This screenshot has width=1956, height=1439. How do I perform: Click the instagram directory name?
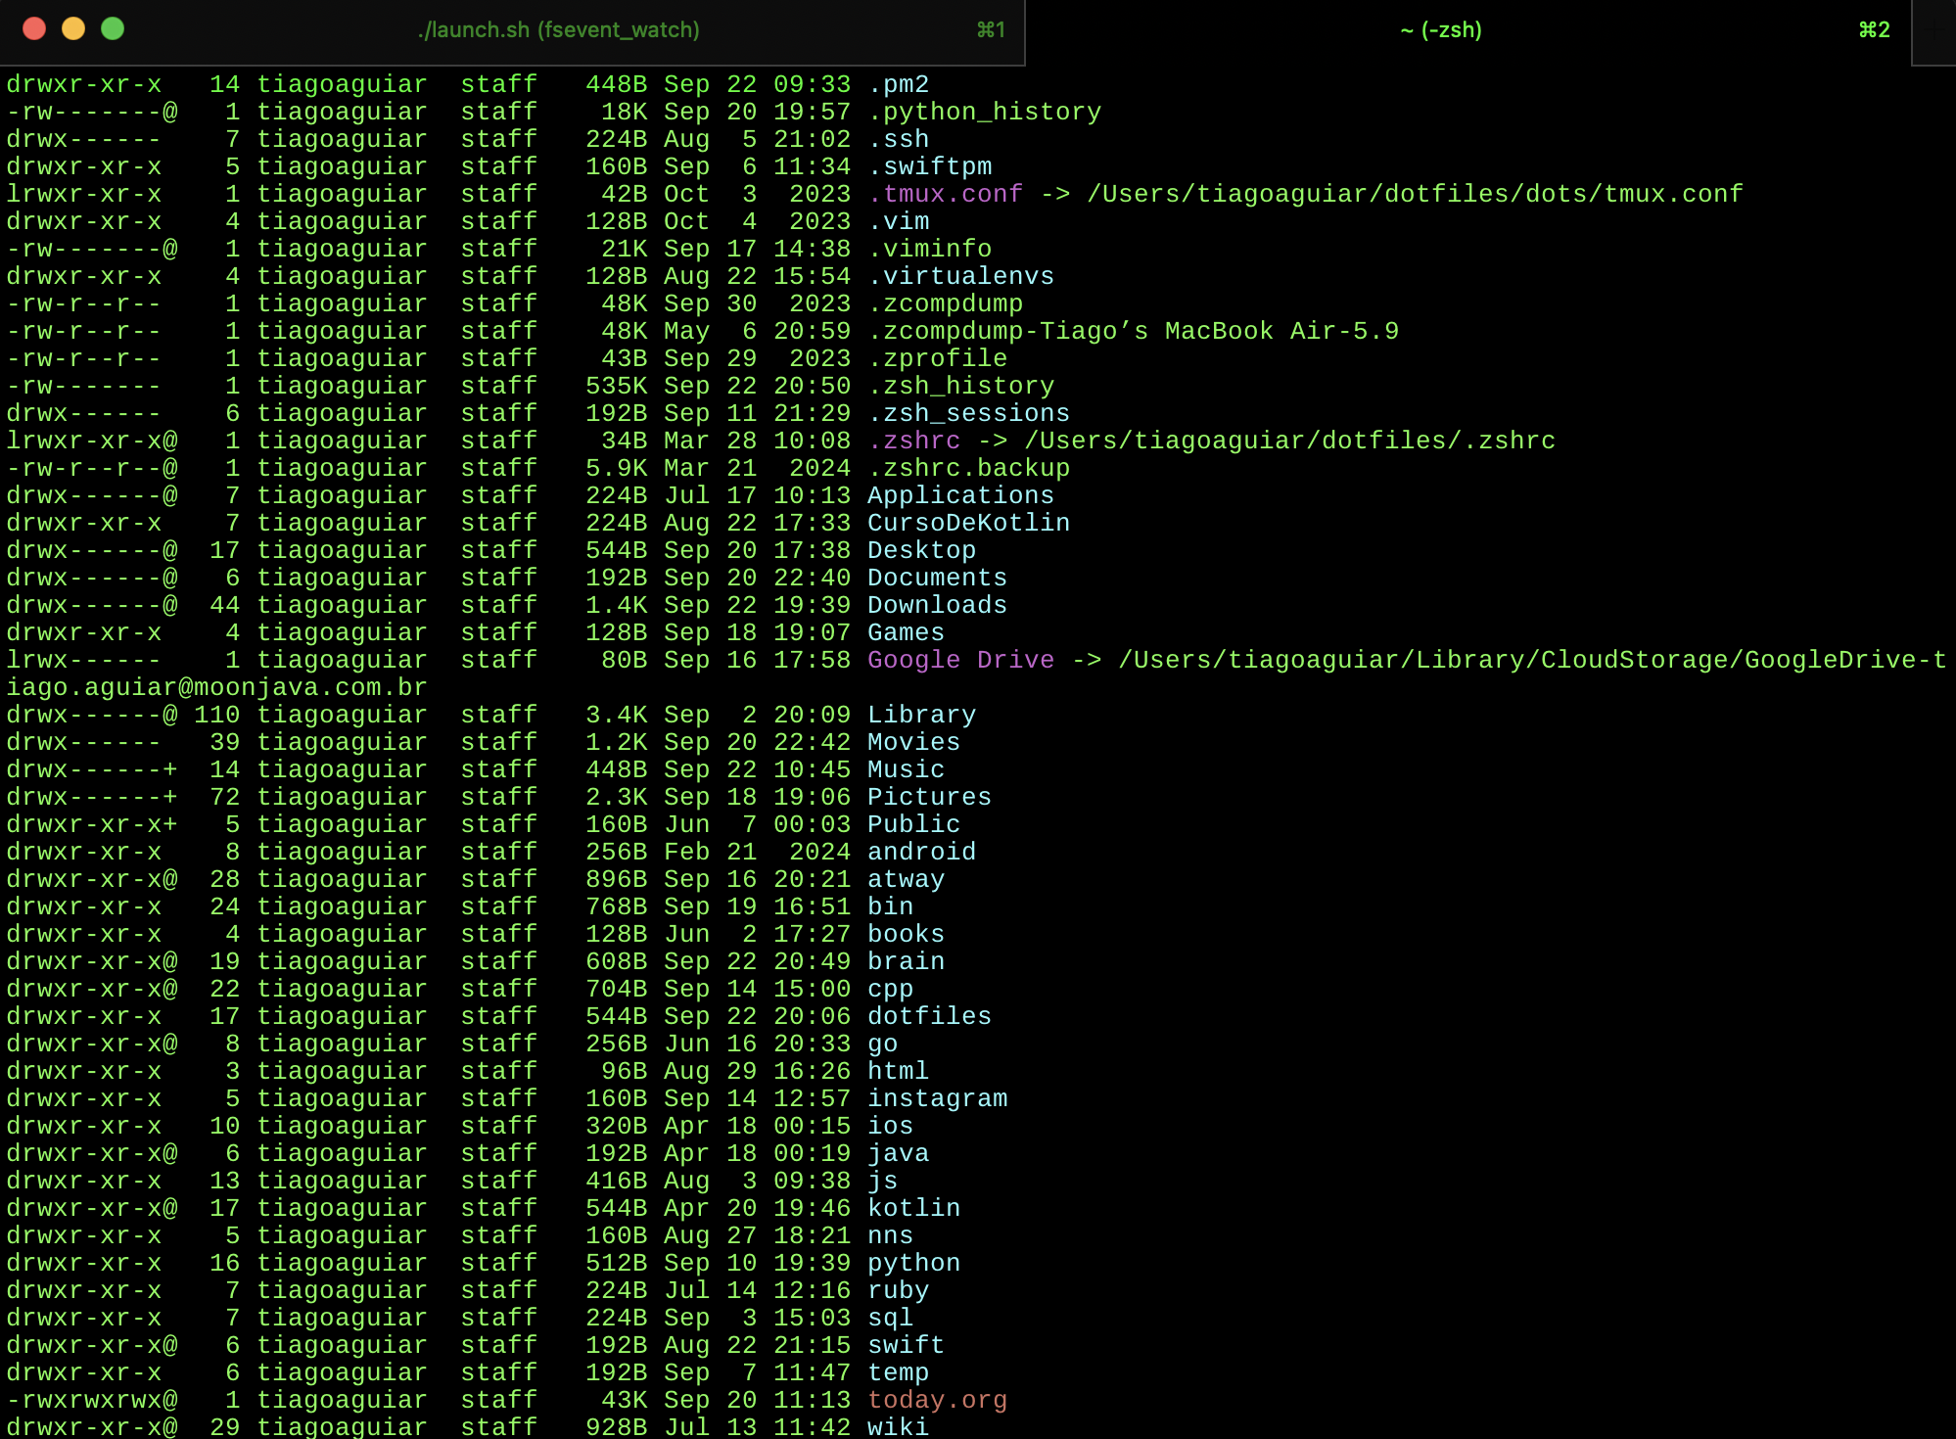[937, 1098]
